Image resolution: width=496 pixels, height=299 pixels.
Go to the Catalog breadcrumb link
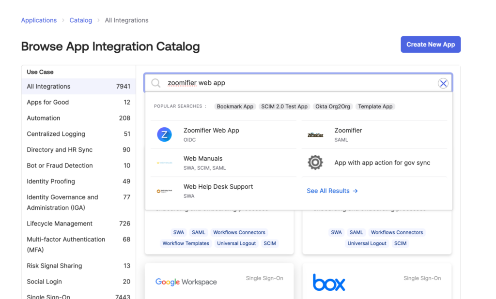81,20
